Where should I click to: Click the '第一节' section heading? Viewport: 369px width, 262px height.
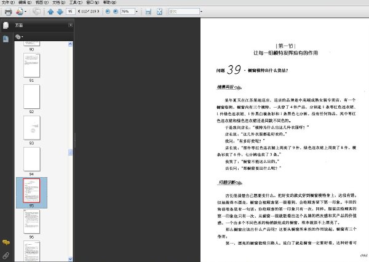click(285, 46)
